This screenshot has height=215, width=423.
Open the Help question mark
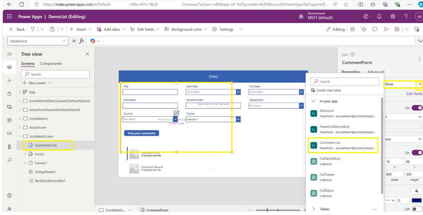pyautogui.click(x=406, y=16)
